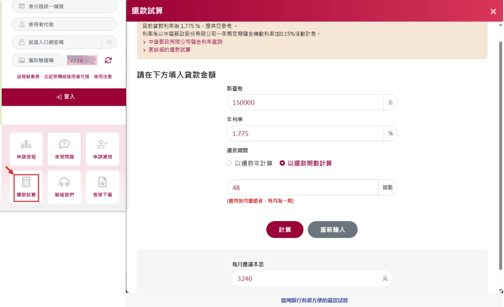The image size is (504, 307).
Task: Click the captcha image 4510
Action: coord(82,60)
